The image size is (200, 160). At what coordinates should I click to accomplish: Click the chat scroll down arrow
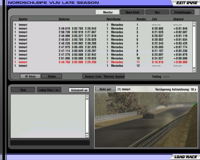click(x=87, y=135)
